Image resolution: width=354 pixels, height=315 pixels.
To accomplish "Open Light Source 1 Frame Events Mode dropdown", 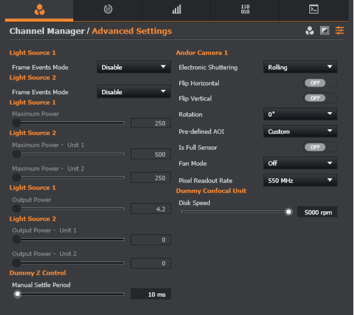I will coord(134,67).
